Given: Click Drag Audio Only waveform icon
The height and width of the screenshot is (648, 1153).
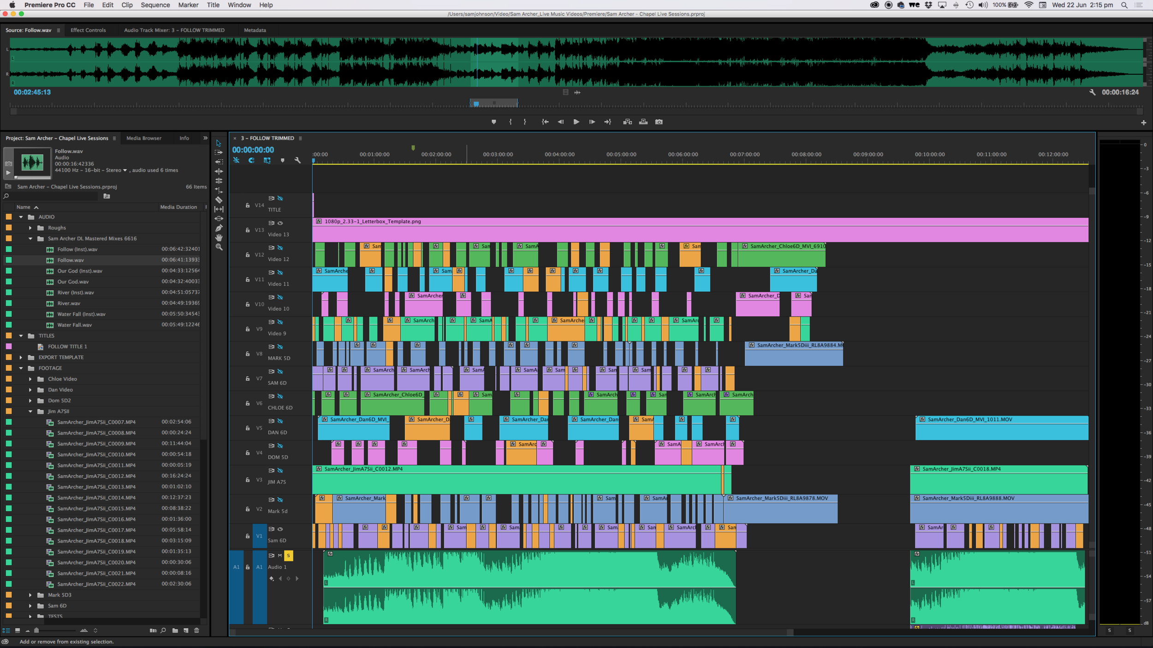Looking at the screenshot, I should (577, 92).
